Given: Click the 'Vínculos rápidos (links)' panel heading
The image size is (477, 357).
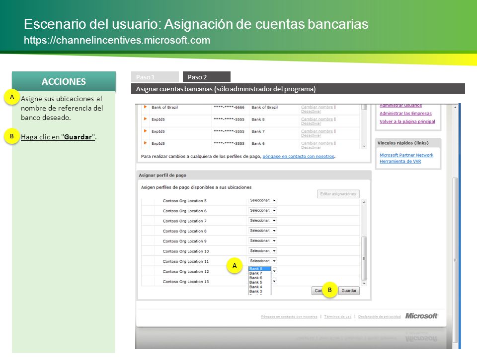Looking at the screenshot, I should 403,143.
